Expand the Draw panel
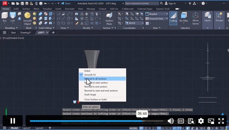The width and height of the screenshot is (229, 130). click(x=64, y=28)
